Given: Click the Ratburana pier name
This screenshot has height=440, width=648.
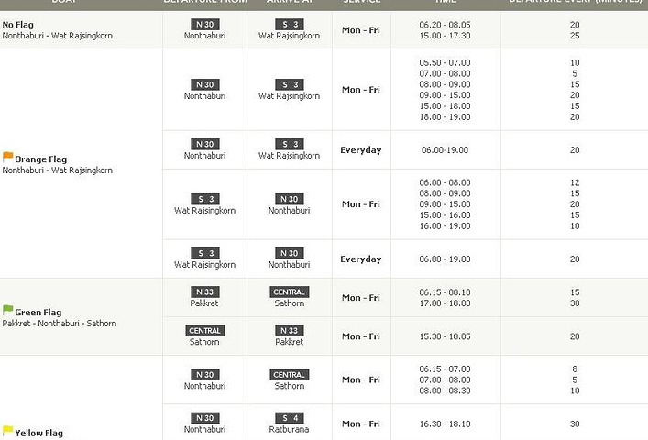Looking at the screenshot, I should pos(289,429).
